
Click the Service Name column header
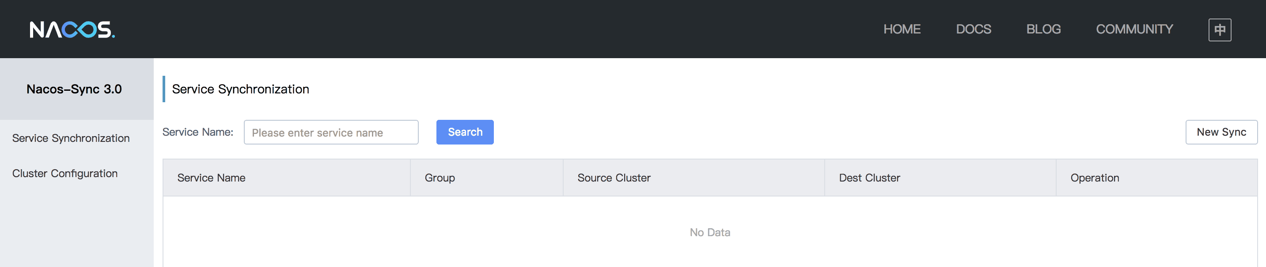pos(211,178)
